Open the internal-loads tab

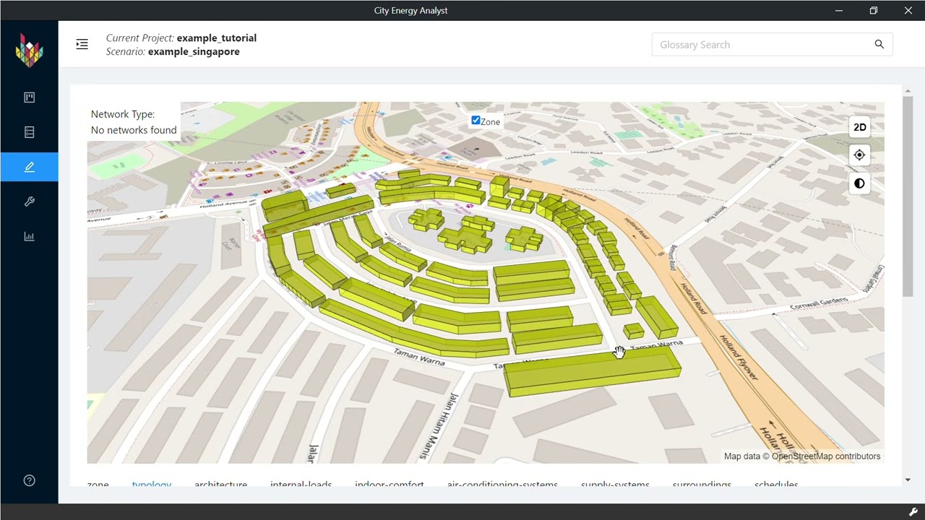[x=301, y=485]
